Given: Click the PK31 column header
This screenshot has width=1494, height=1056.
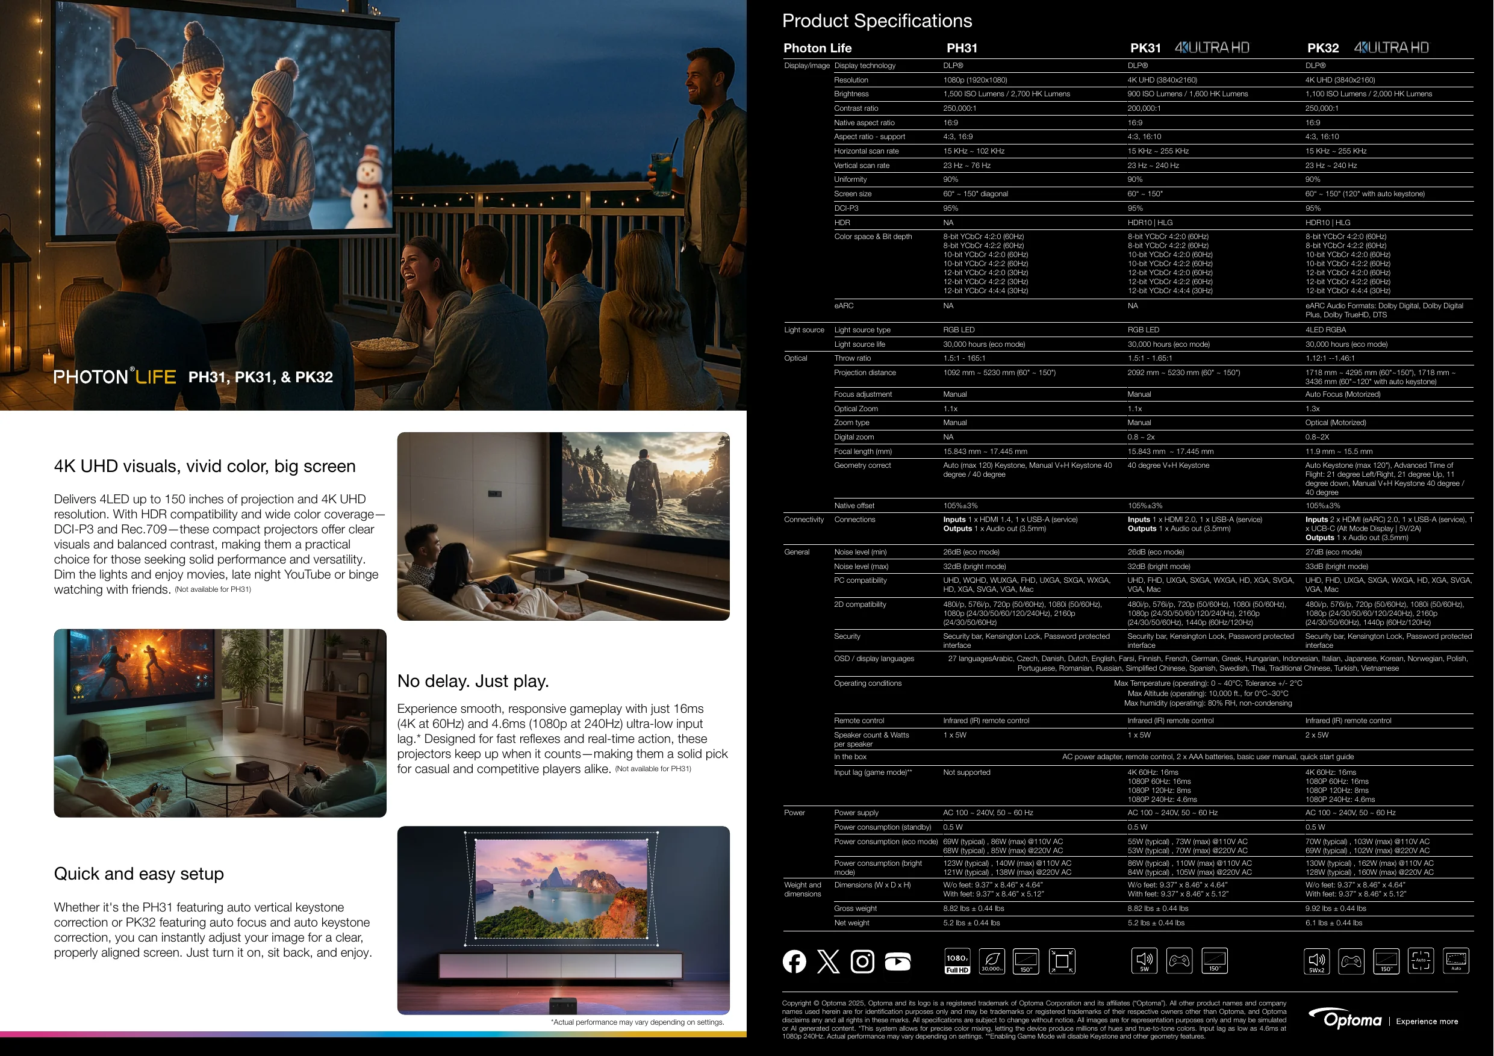Looking at the screenshot, I should point(1146,48).
